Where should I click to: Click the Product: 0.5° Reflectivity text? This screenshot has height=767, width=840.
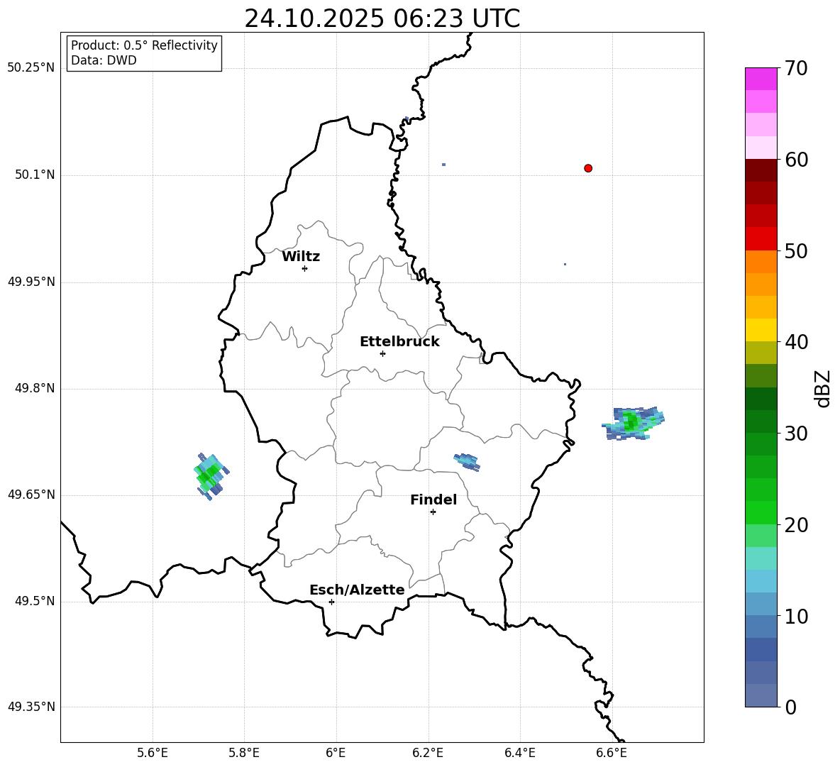[144, 45]
